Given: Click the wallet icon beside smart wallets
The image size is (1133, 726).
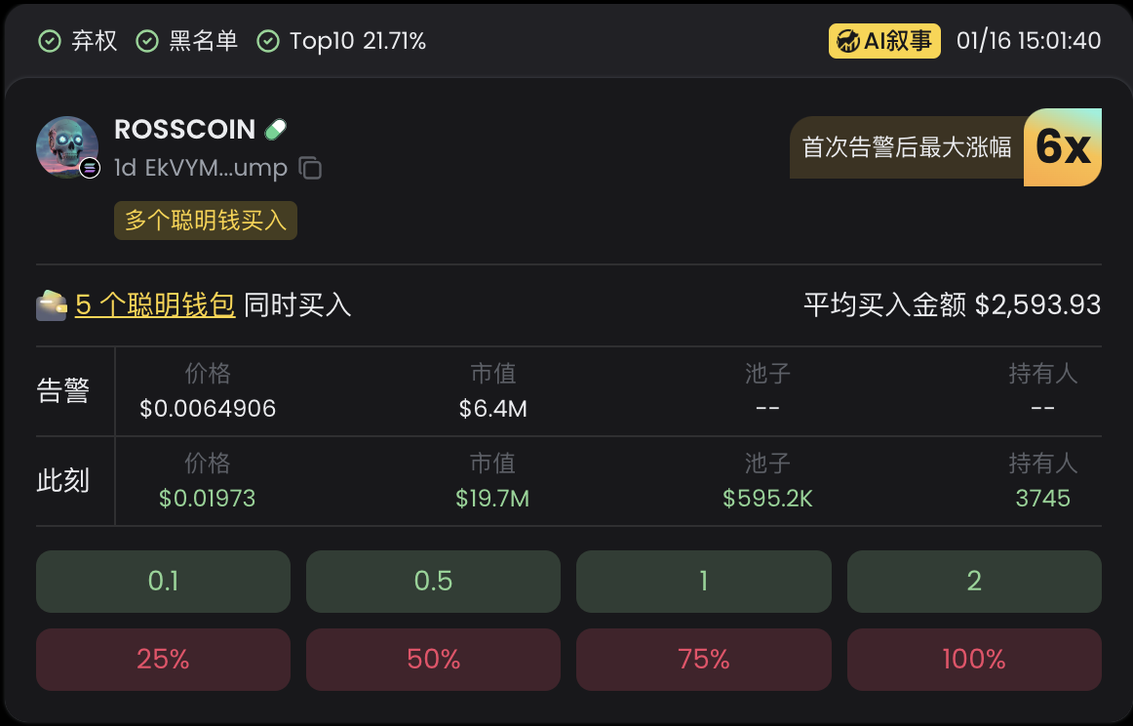Looking at the screenshot, I should [52, 305].
